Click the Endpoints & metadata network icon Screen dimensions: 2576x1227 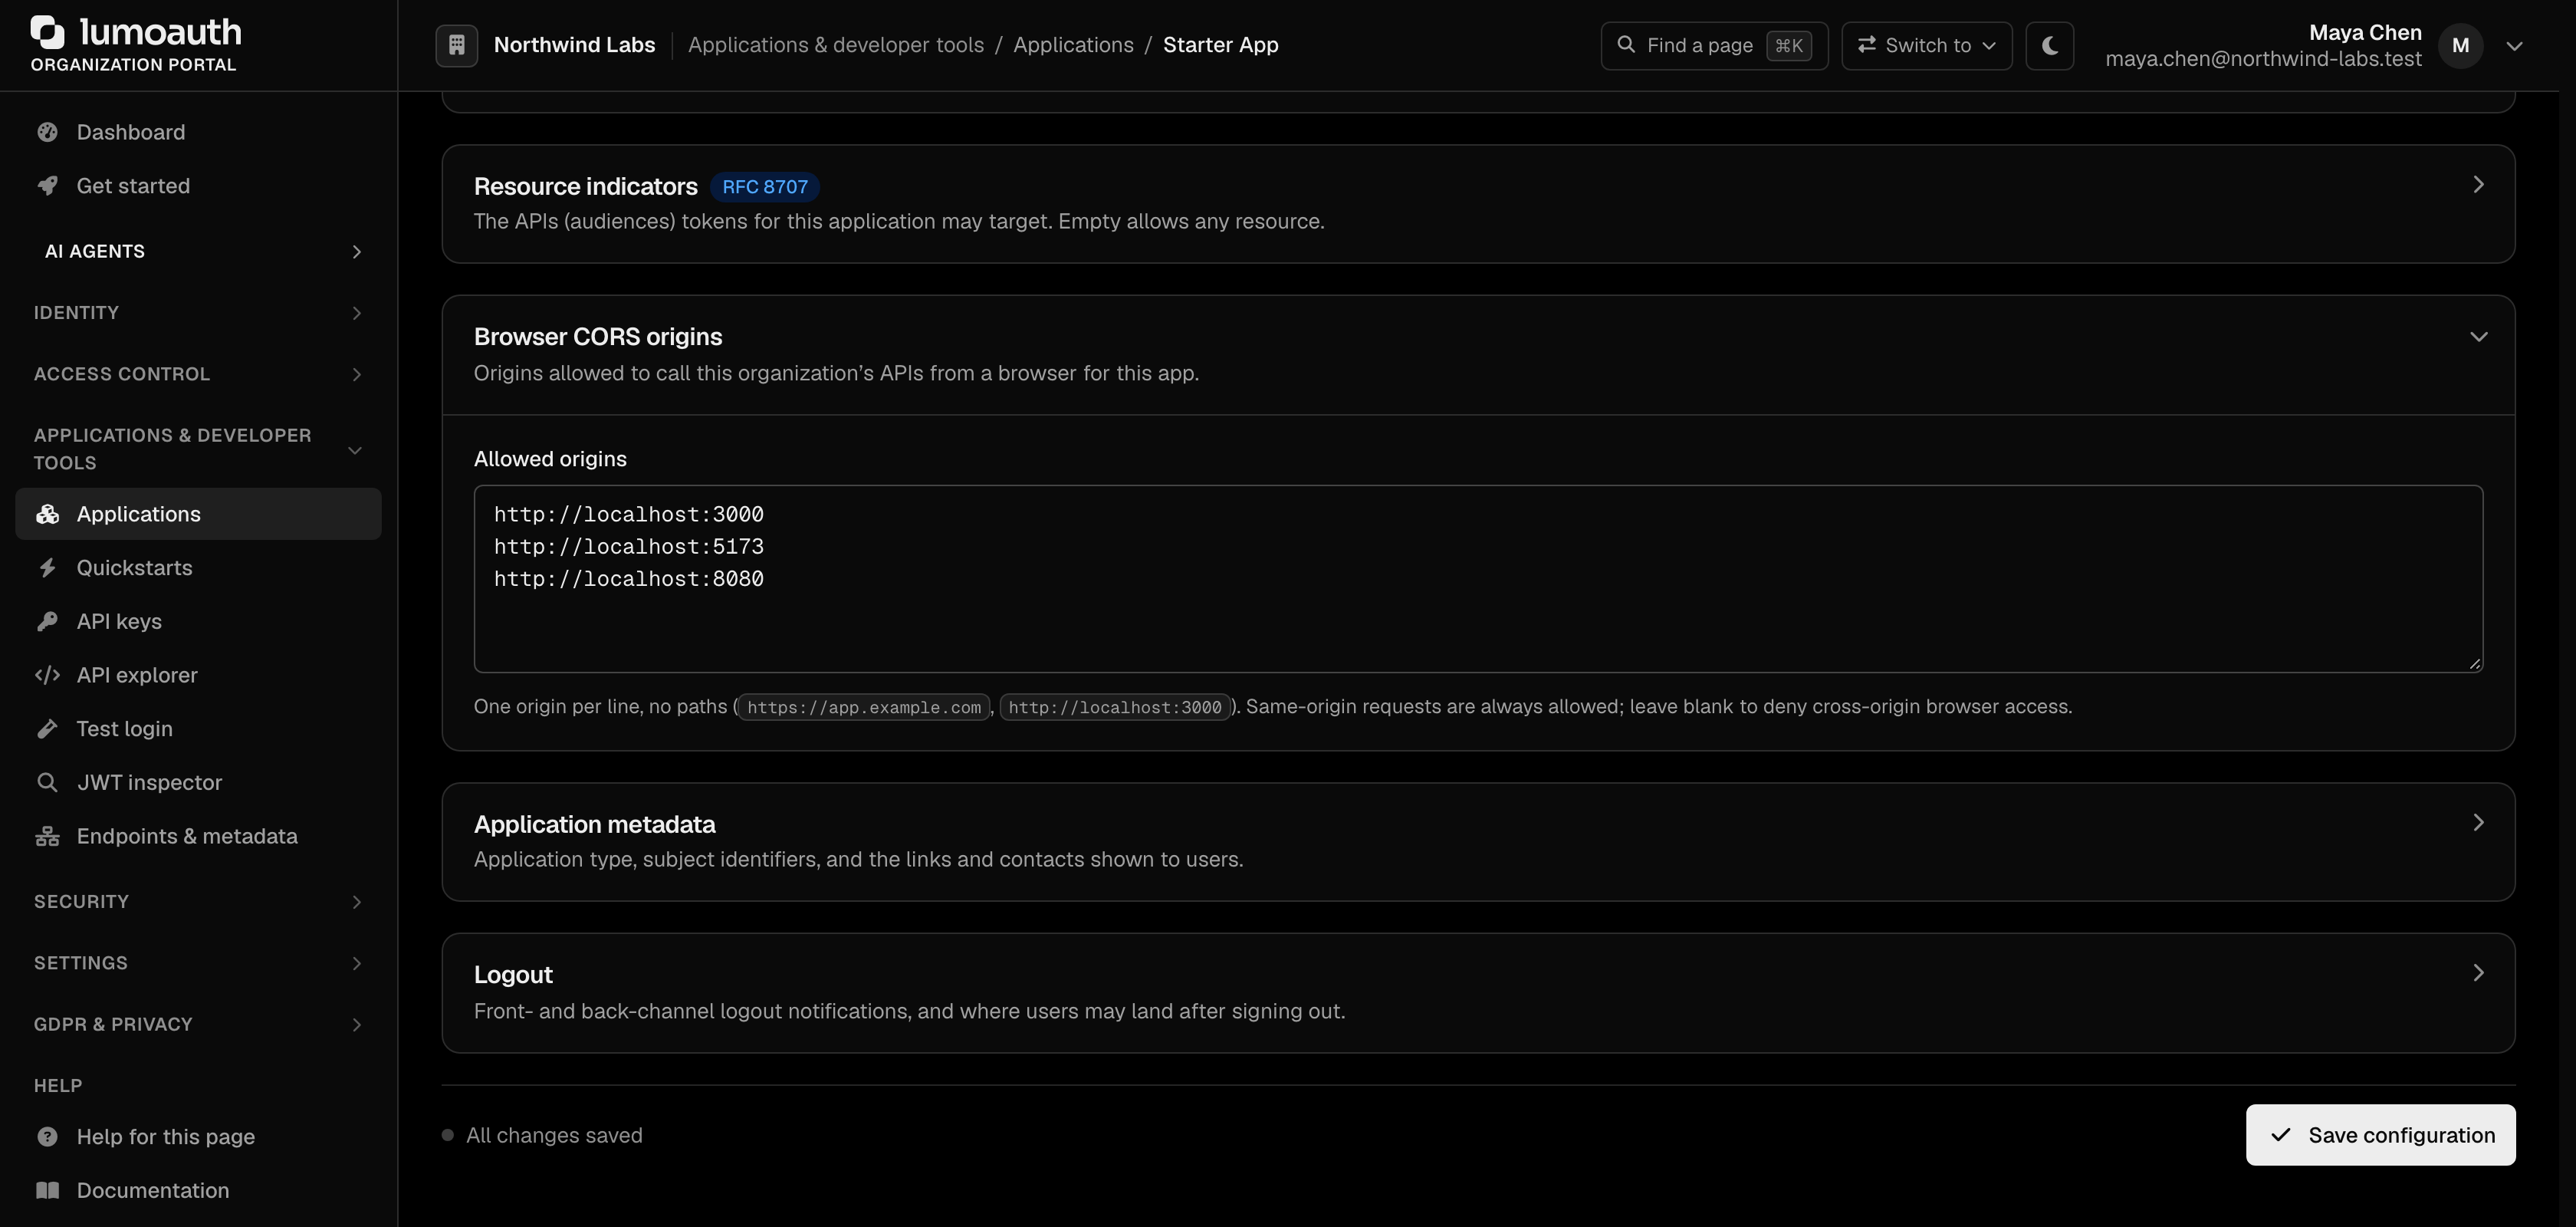tap(47, 836)
